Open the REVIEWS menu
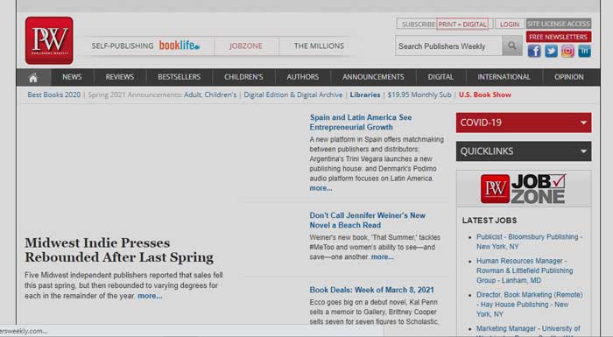This screenshot has width=613, height=337. tap(120, 77)
